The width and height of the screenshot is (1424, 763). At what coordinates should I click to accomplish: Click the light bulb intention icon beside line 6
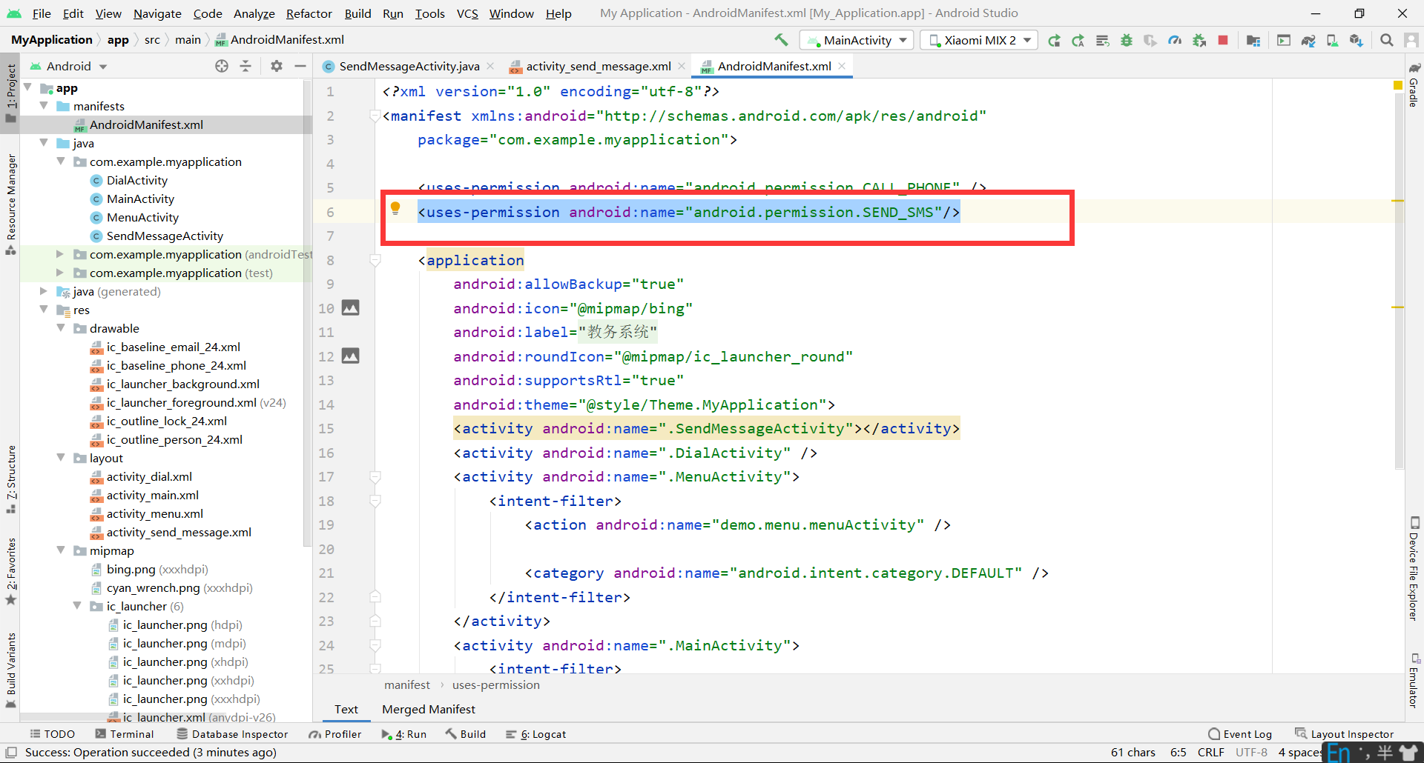pos(395,208)
